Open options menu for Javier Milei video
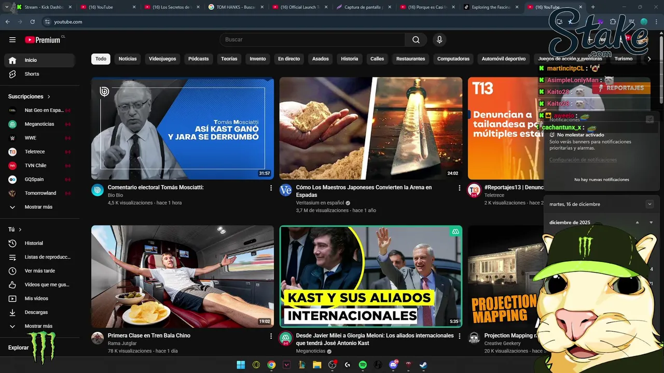 pyautogui.click(x=459, y=336)
